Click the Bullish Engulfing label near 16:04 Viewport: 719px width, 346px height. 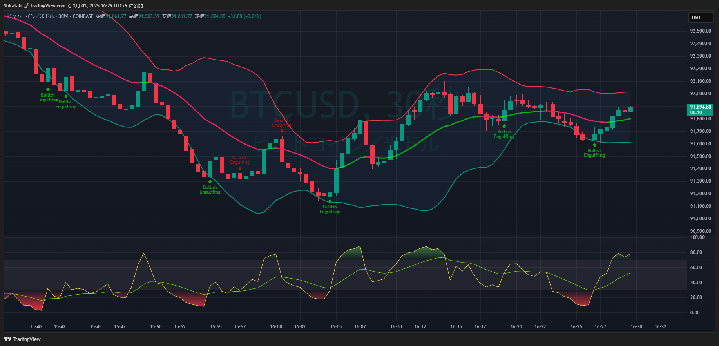330,209
